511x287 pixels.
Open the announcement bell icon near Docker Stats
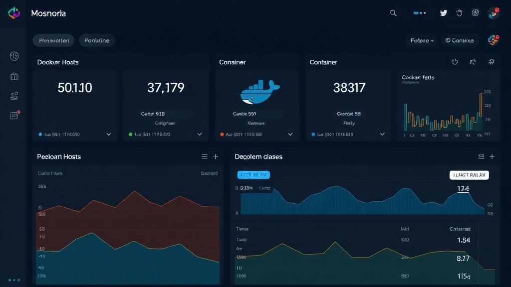coord(472,61)
